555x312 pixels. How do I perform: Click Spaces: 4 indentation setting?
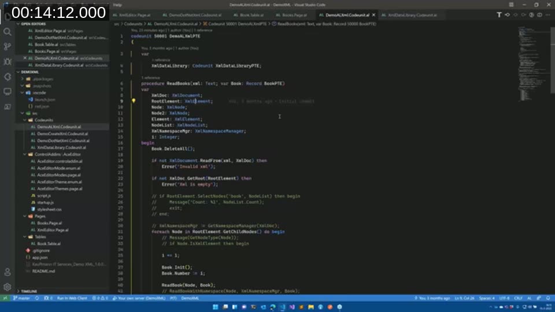(x=487, y=298)
